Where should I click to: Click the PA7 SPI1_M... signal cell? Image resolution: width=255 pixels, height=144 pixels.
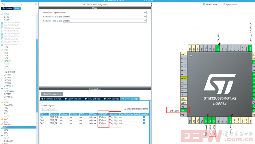coord(54,123)
